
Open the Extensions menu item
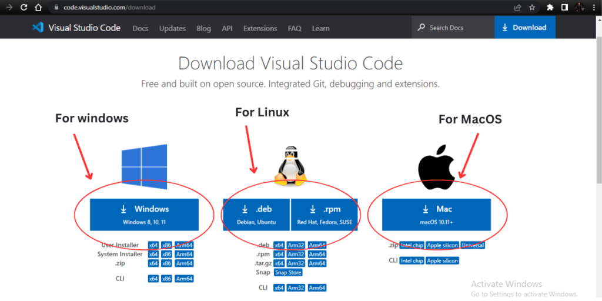[260, 28]
